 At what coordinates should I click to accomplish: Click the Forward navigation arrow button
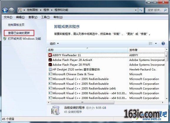tap(11, 10)
